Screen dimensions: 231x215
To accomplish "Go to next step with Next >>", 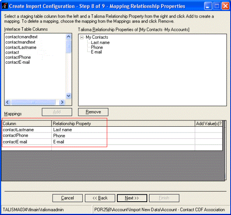I will [x=132, y=198].
